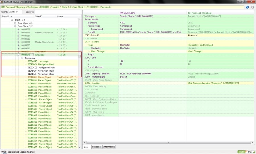Select the 00009386 cell row
Viewport: 256px width, 154px height.
(39, 48)
